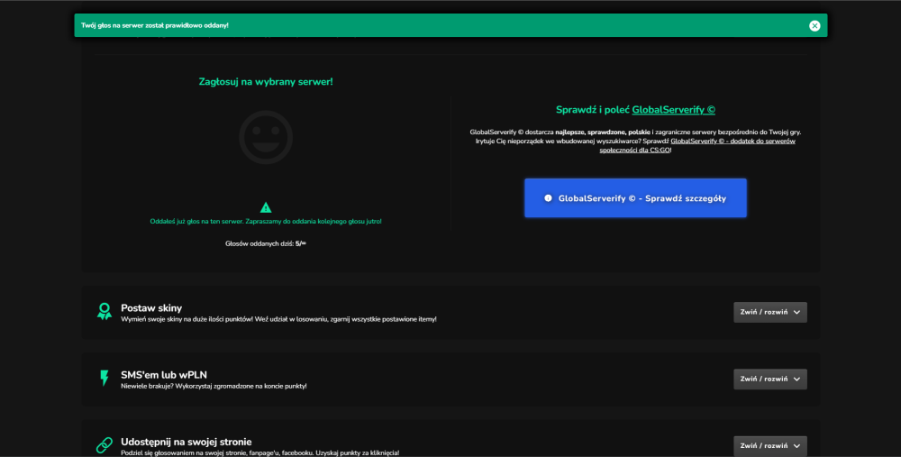Click the chain link icon beside Udostępnij
901x457 pixels.
104,445
